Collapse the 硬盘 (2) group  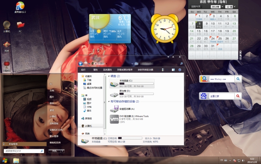pyautogui.click(x=109, y=76)
